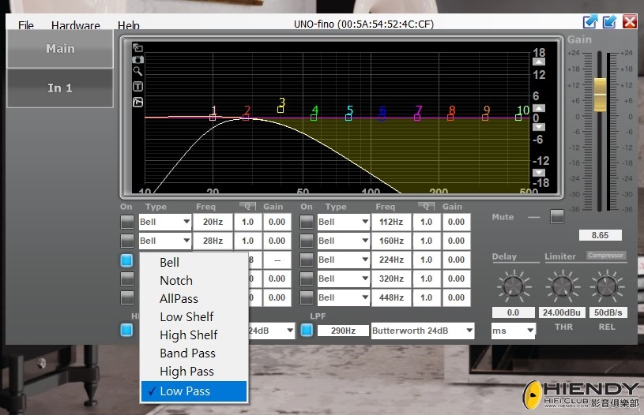Choose High Shelf from the type list
The width and height of the screenshot is (644, 415).
coord(189,335)
